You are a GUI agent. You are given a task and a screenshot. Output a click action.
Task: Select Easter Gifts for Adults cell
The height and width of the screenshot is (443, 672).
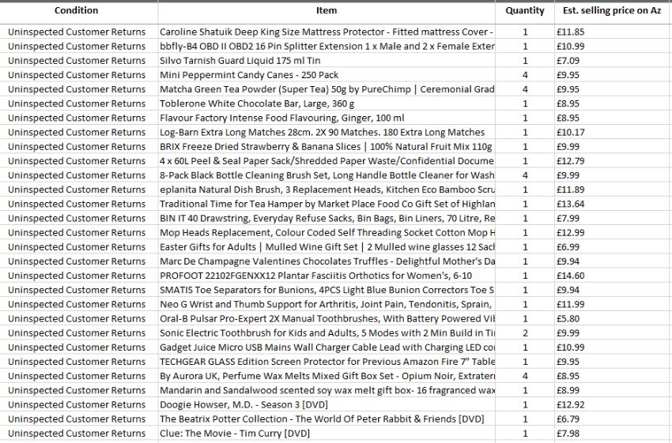coord(327,247)
